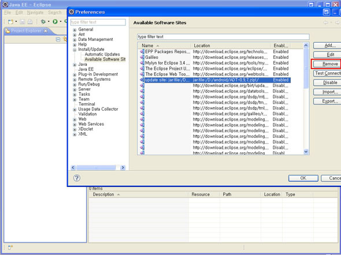The width and height of the screenshot is (341, 255).
Task: Click the preferences tree scroll-left arrow
Action: click(x=73, y=167)
